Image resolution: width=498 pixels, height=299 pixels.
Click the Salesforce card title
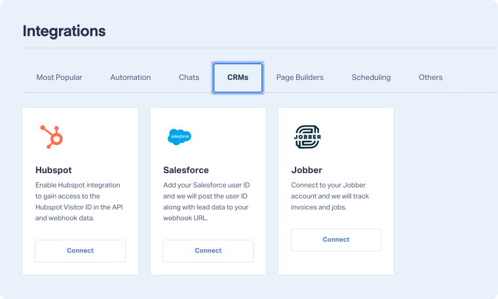pyautogui.click(x=186, y=170)
